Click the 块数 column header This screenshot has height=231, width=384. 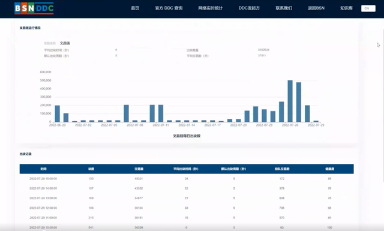click(91, 169)
